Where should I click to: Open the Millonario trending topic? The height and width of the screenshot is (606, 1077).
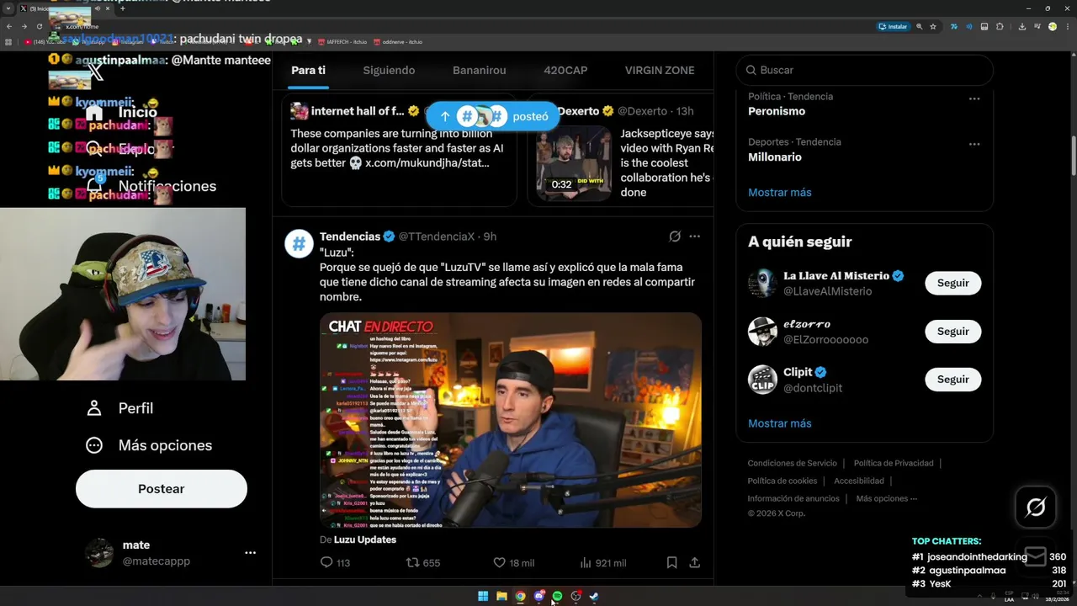click(x=775, y=157)
